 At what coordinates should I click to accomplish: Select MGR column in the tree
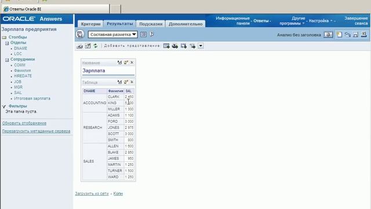coord(18,87)
